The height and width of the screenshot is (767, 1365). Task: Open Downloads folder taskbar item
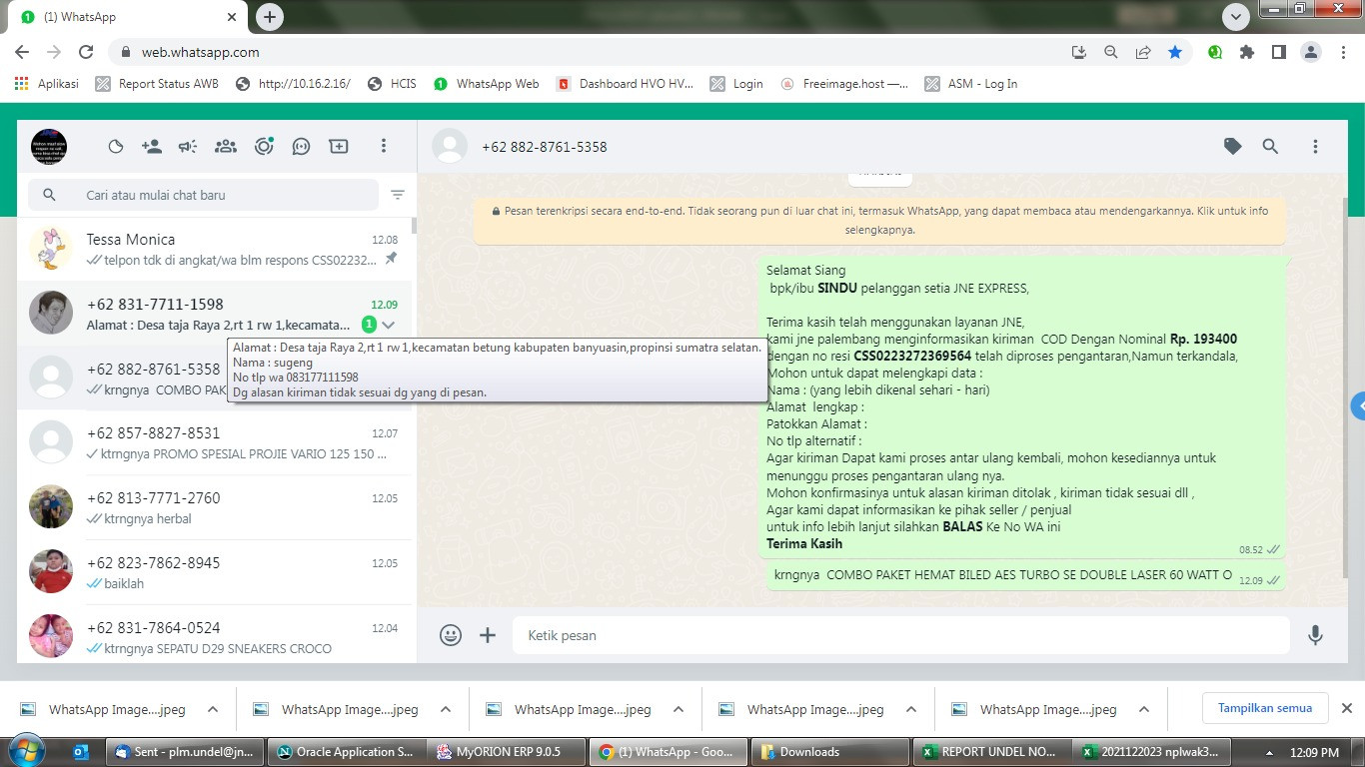pyautogui.click(x=830, y=752)
